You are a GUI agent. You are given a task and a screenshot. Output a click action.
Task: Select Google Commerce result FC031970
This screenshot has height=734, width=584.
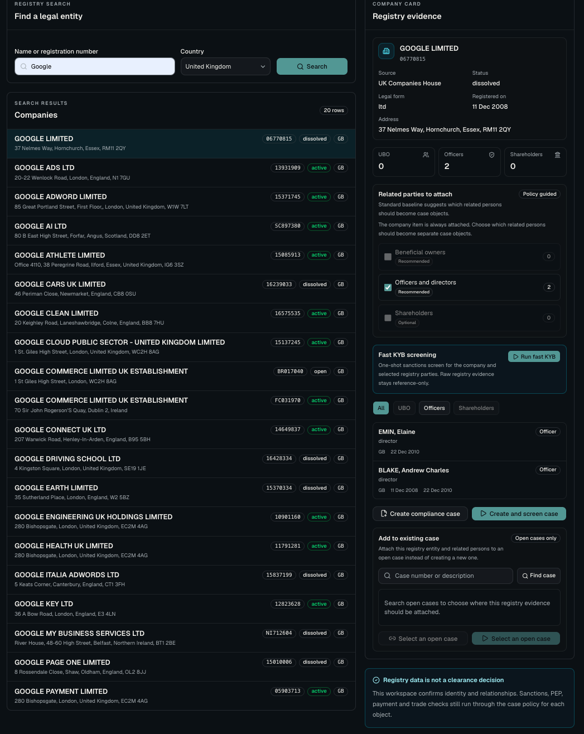pyautogui.click(x=181, y=405)
